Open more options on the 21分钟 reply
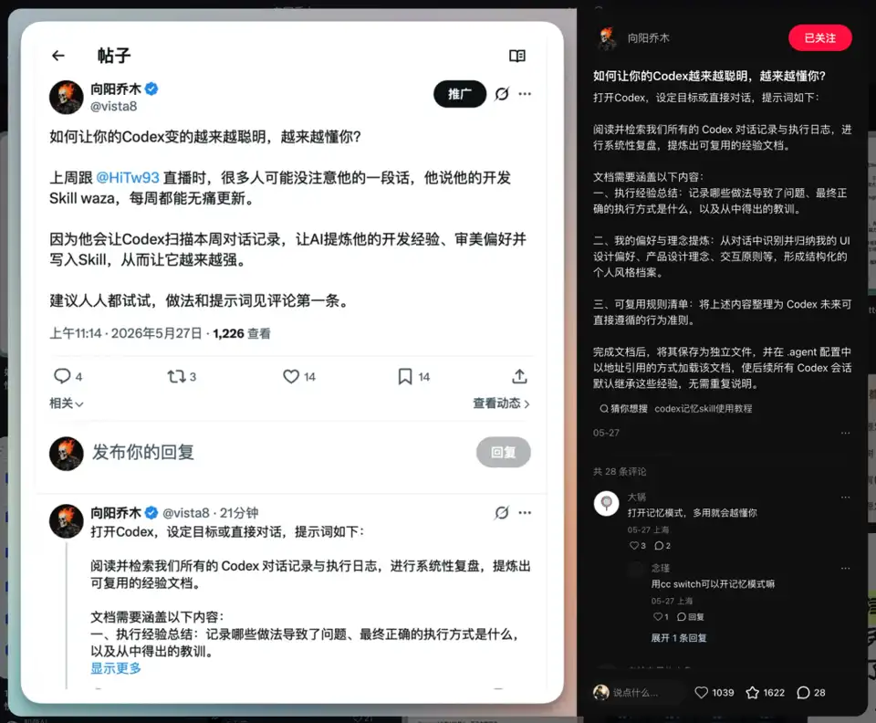 [525, 512]
